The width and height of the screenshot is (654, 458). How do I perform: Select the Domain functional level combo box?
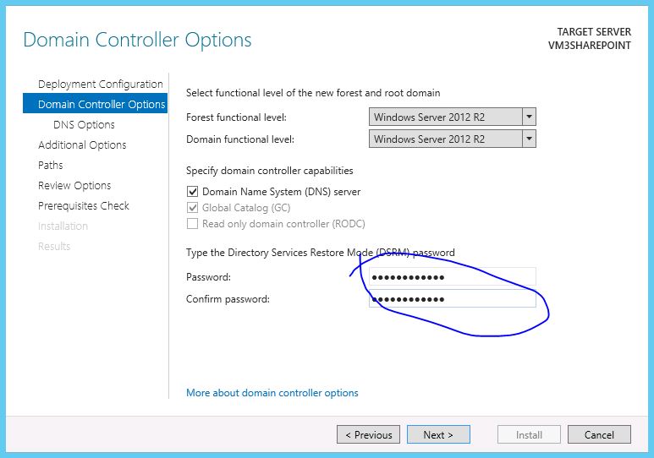pyautogui.click(x=452, y=139)
